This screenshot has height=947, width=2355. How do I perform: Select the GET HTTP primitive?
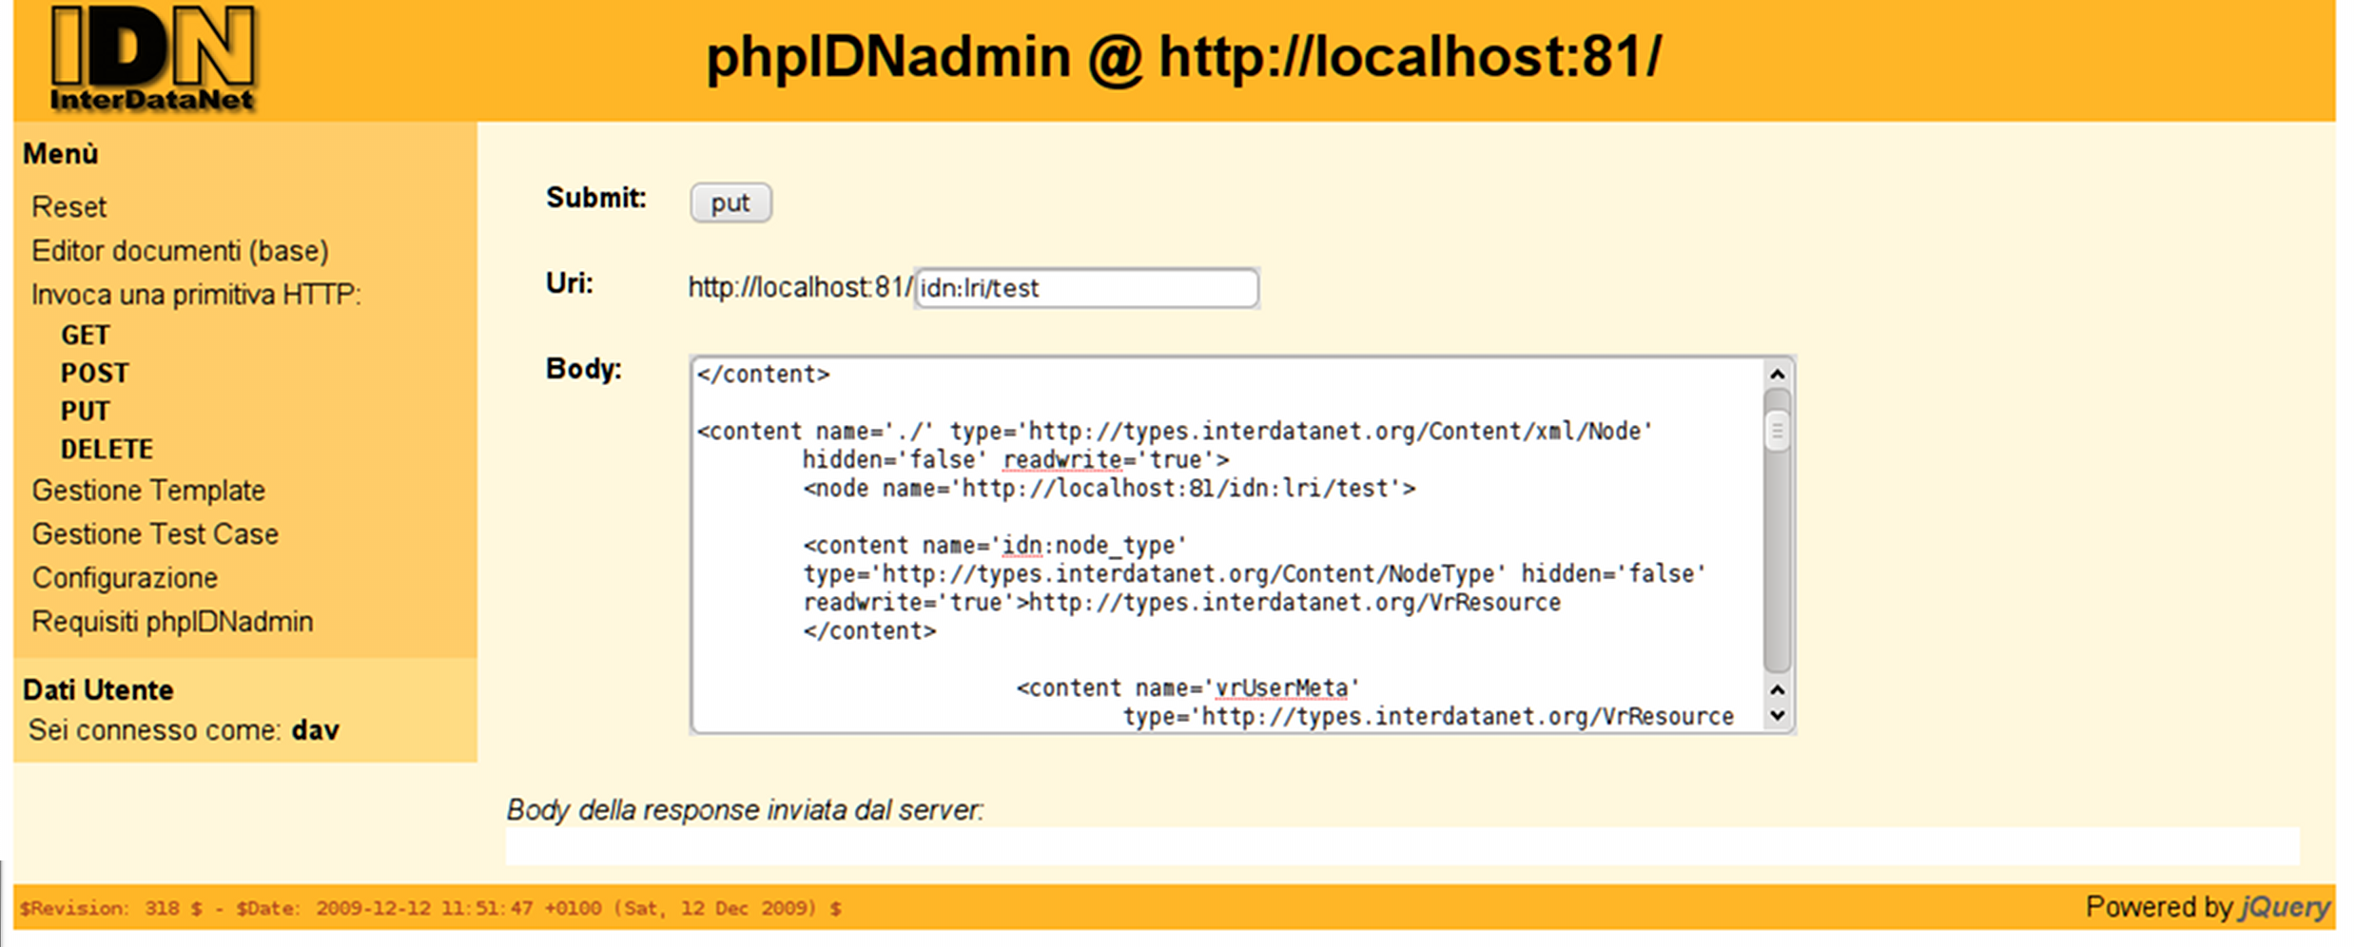click(x=85, y=336)
